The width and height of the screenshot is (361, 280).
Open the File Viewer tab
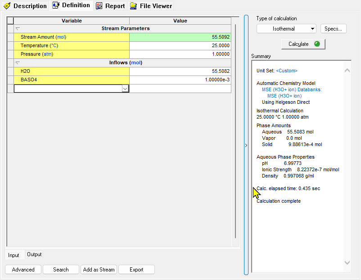151,6
